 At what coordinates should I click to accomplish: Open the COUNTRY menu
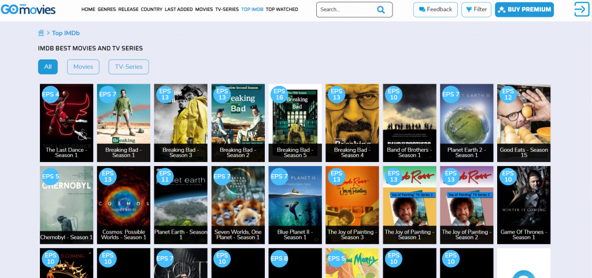(152, 9)
